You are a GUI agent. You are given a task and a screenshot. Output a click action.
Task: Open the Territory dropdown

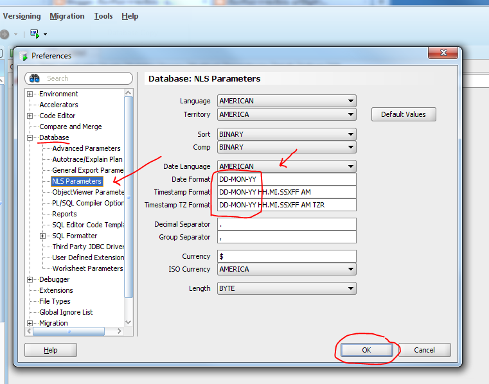click(x=287, y=114)
